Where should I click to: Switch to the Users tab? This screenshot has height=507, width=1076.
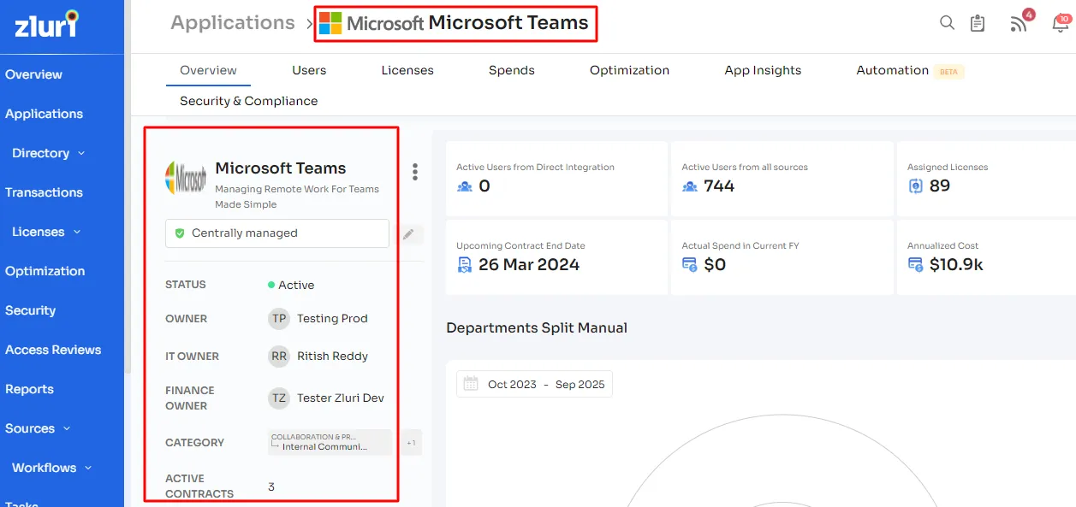tap(309, 70)
